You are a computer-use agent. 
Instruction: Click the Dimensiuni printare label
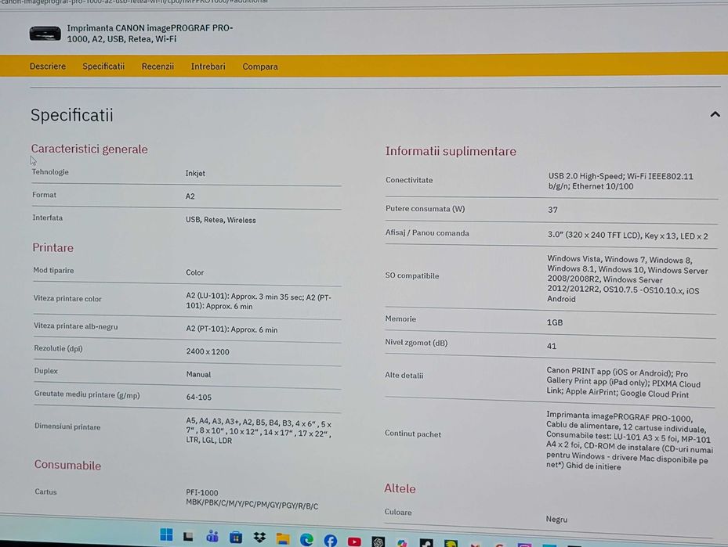click(x=67, y=427)
